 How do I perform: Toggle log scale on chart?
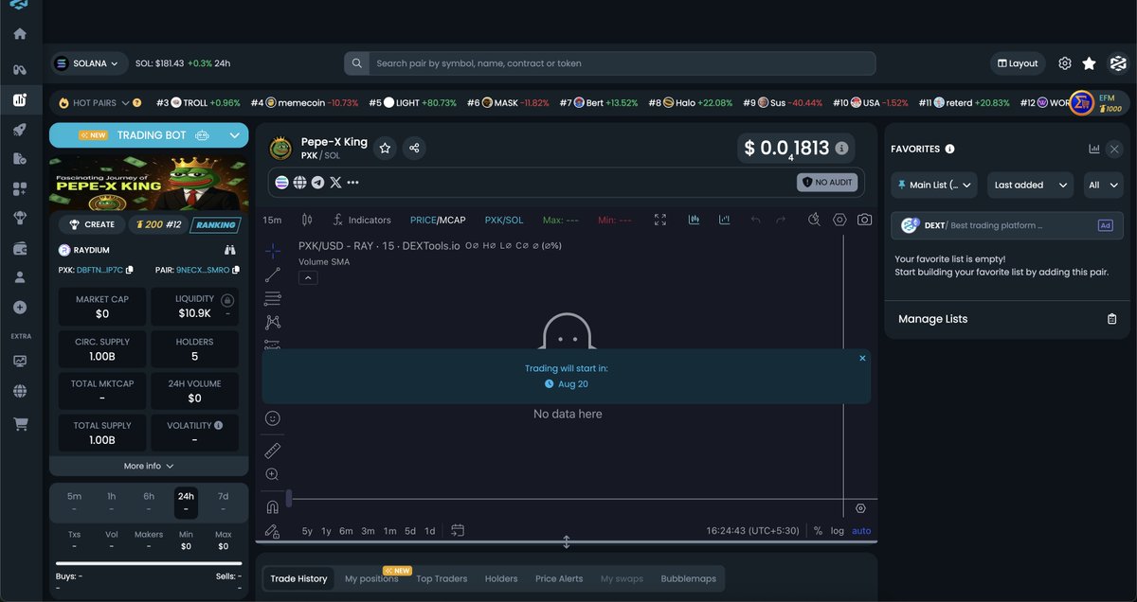pyautogui.click(x=838, y=531)
